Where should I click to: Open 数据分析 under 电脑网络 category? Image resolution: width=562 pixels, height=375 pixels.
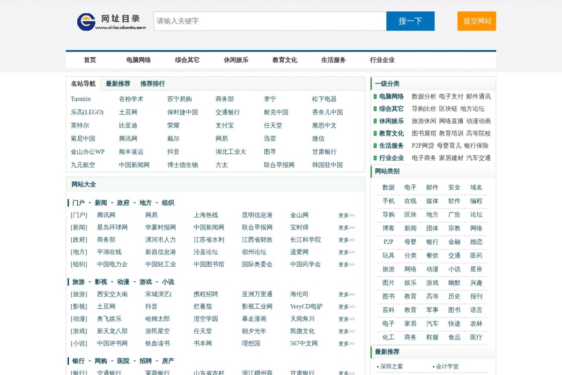pos(424,97)
